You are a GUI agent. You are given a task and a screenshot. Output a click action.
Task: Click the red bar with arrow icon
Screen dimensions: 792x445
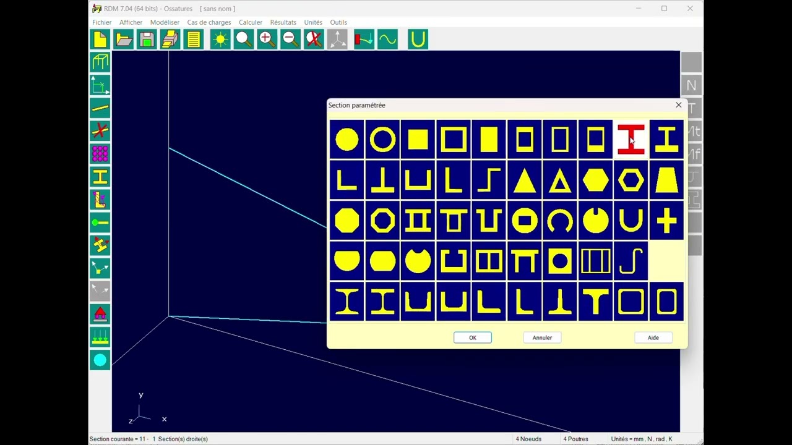click(364, 40)
